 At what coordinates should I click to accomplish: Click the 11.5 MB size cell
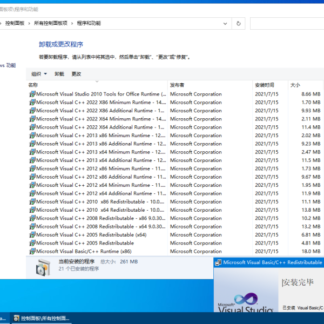[311, 160]
